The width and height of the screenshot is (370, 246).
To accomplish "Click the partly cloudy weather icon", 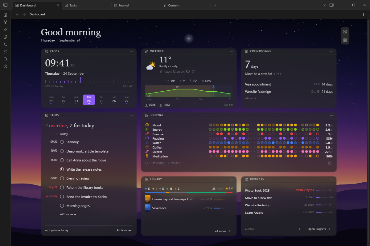I will [x=151, y=66].
